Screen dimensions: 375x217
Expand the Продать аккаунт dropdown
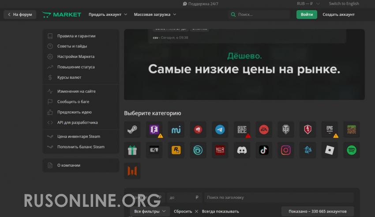click(x=108, y=15)
